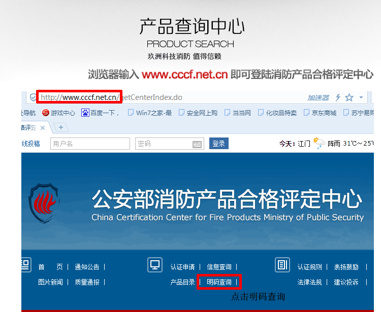Viewport: 381px width, 312px height.
Task: Click the 登录 login button
Action: (x=218, y=144)
